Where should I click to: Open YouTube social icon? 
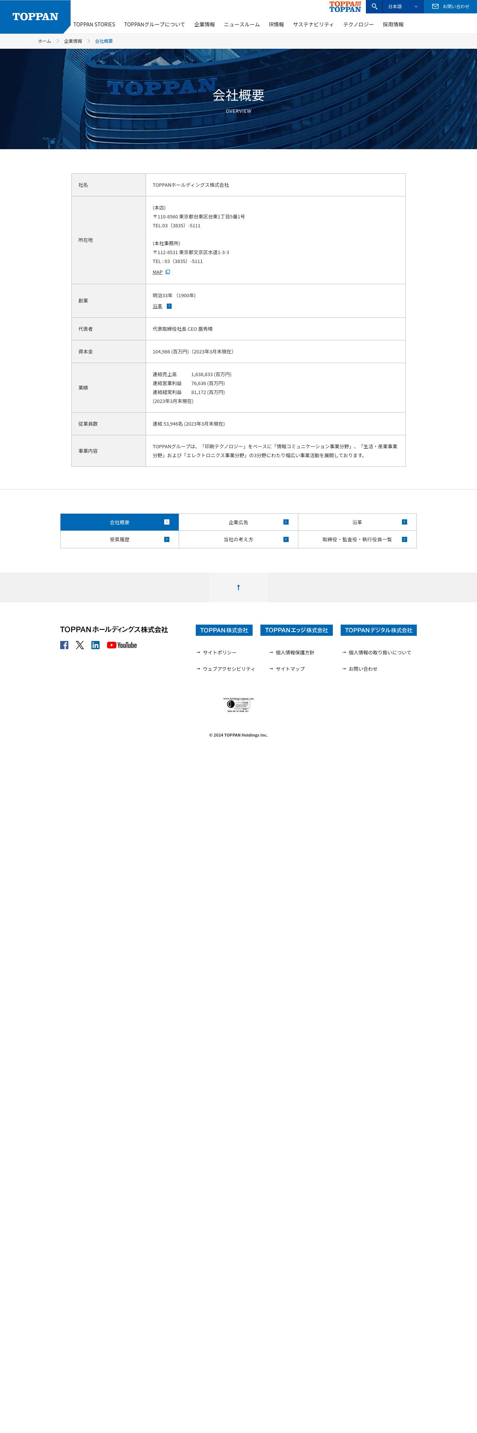[x=121, y=645]
